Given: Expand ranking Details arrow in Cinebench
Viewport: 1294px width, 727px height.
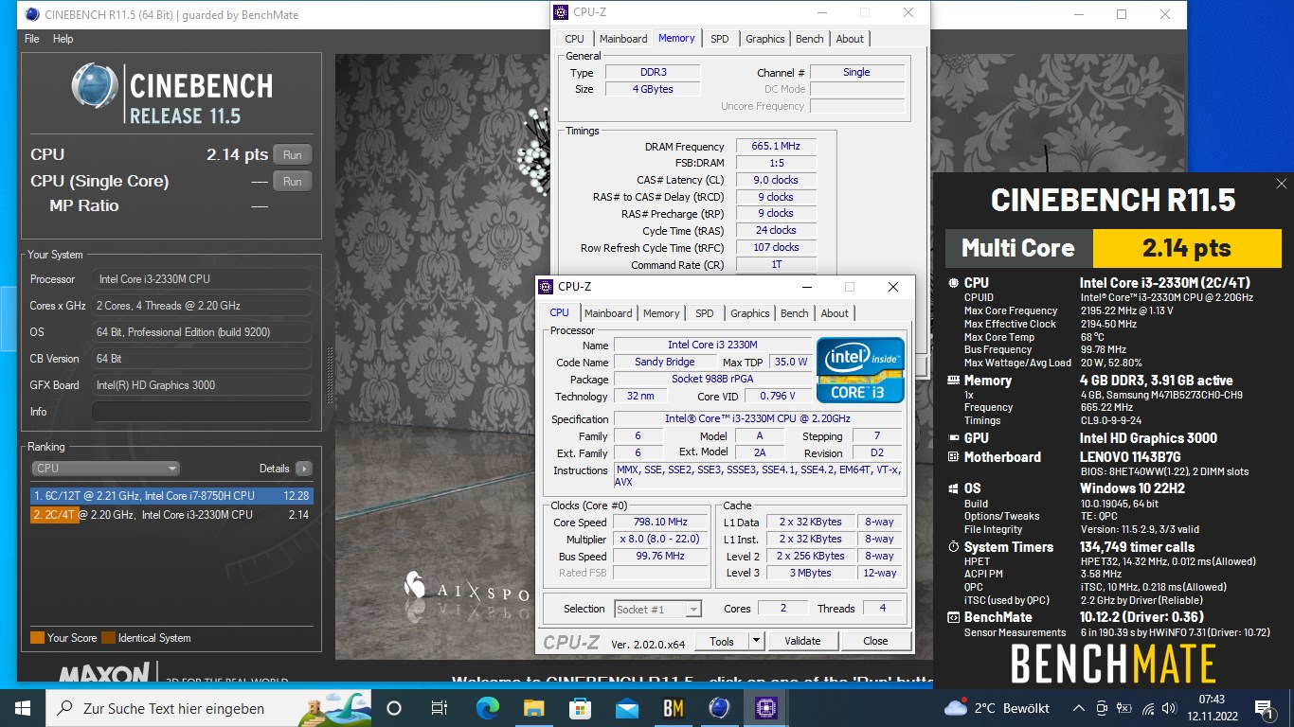Looking at the screenshot, I should (x=303, y=469).
